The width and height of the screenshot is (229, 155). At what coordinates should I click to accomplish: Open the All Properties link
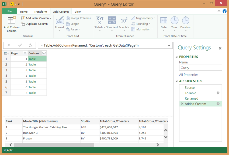click(x=189, y=75)
